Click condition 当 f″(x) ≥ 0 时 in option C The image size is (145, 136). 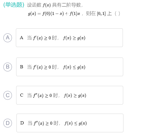(x=42, y=95)
